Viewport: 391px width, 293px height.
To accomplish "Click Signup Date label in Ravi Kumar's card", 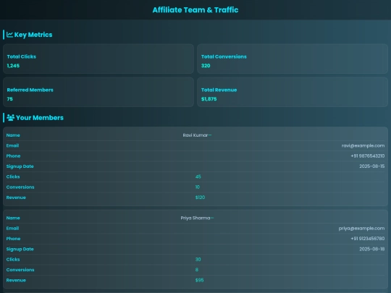I will click(20, 166).
